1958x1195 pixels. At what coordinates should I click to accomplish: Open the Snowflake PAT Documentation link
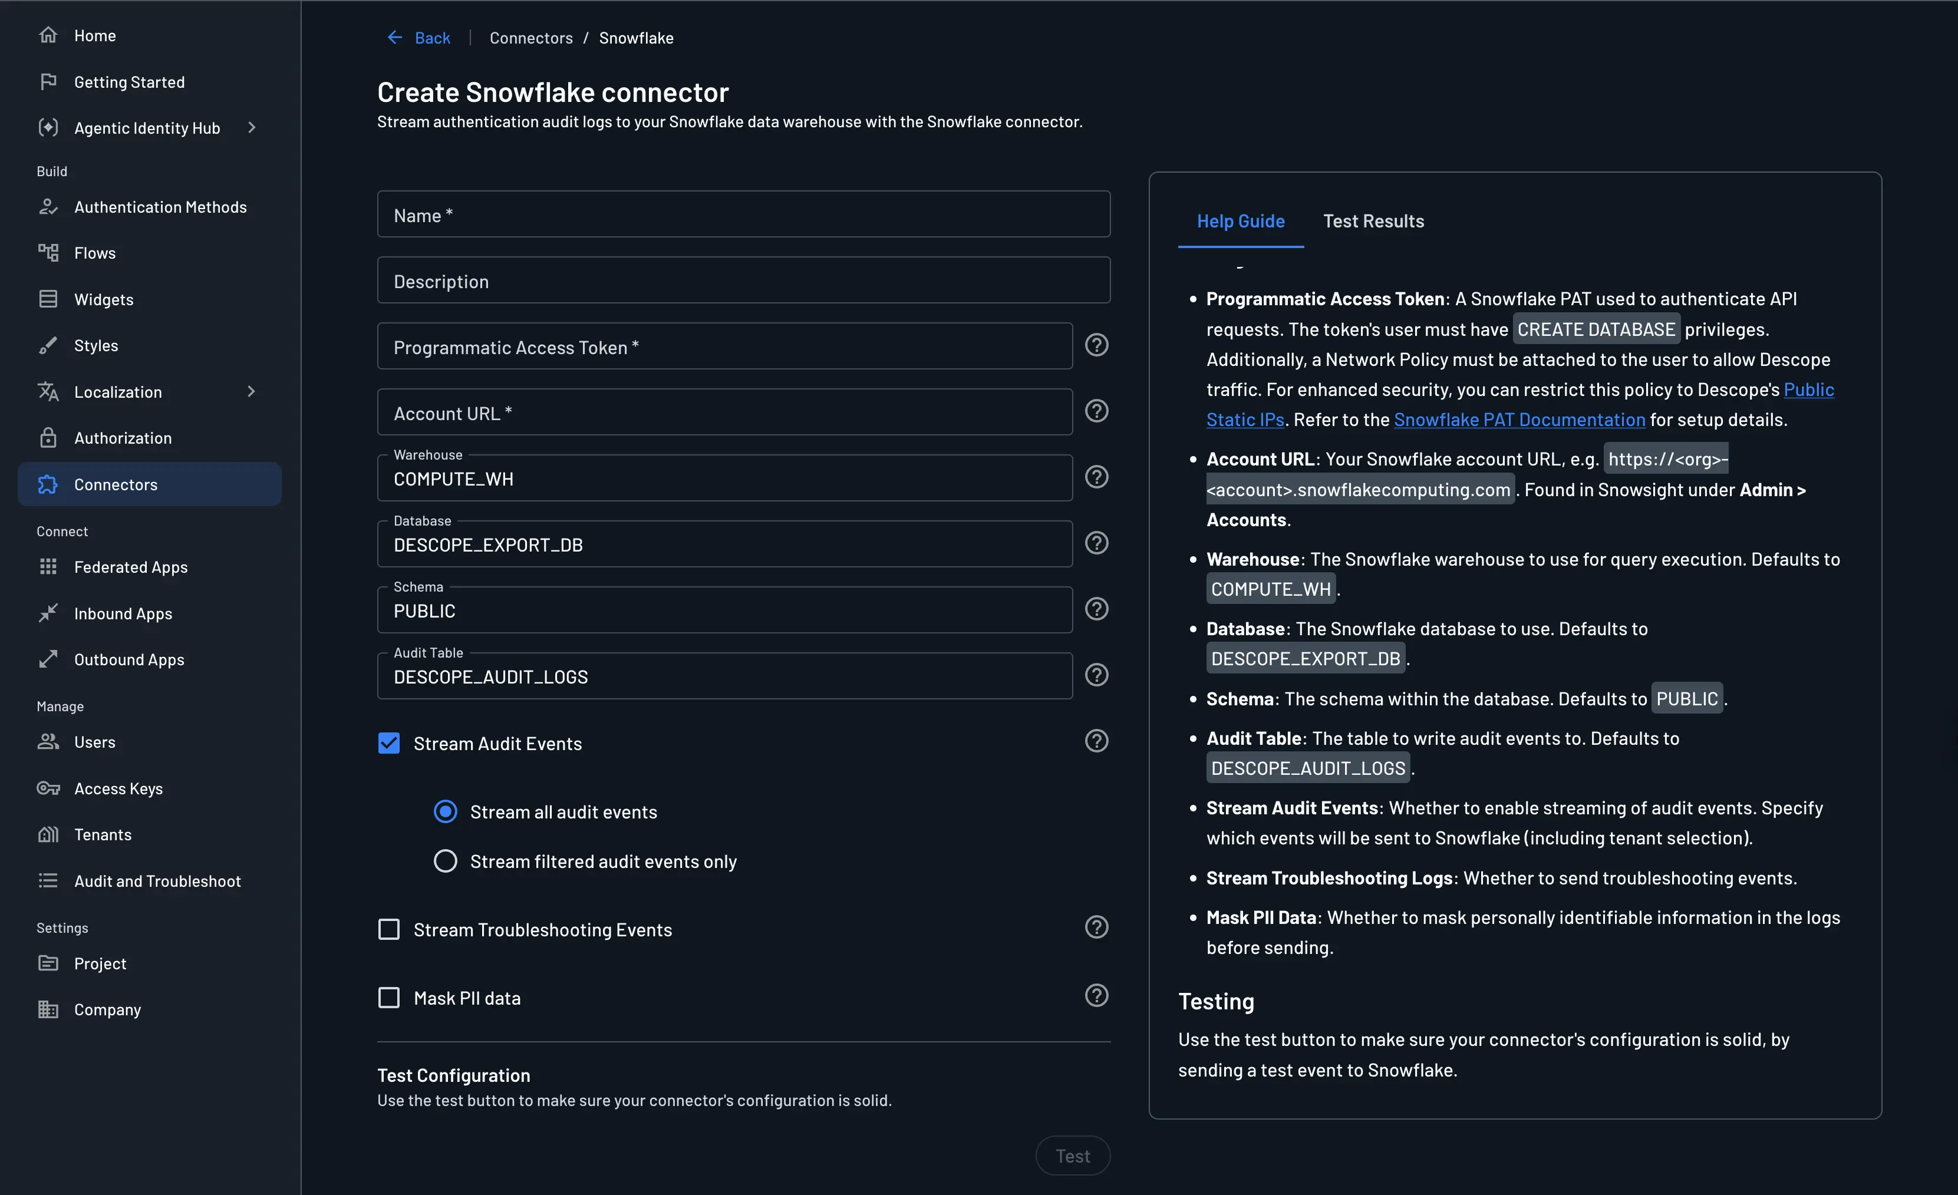tap(1518, 420)
